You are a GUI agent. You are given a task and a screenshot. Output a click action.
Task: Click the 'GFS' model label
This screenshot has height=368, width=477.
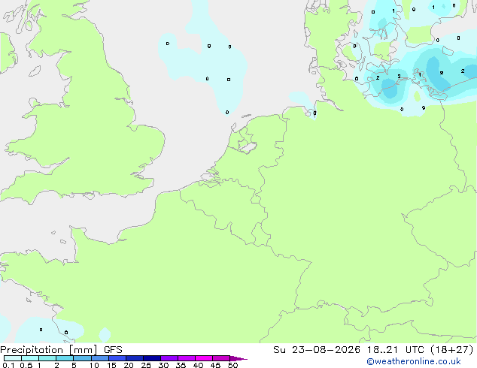113,350
